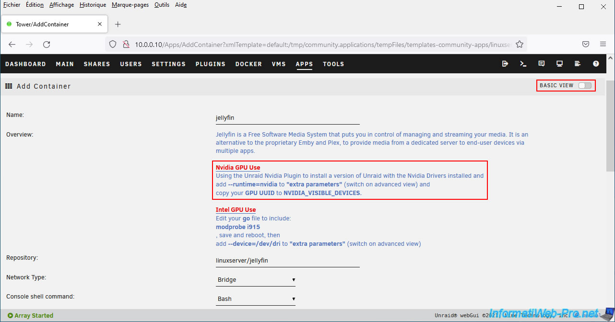Click the Info monitor icon
615x322 pixels.
coord(559,64)
